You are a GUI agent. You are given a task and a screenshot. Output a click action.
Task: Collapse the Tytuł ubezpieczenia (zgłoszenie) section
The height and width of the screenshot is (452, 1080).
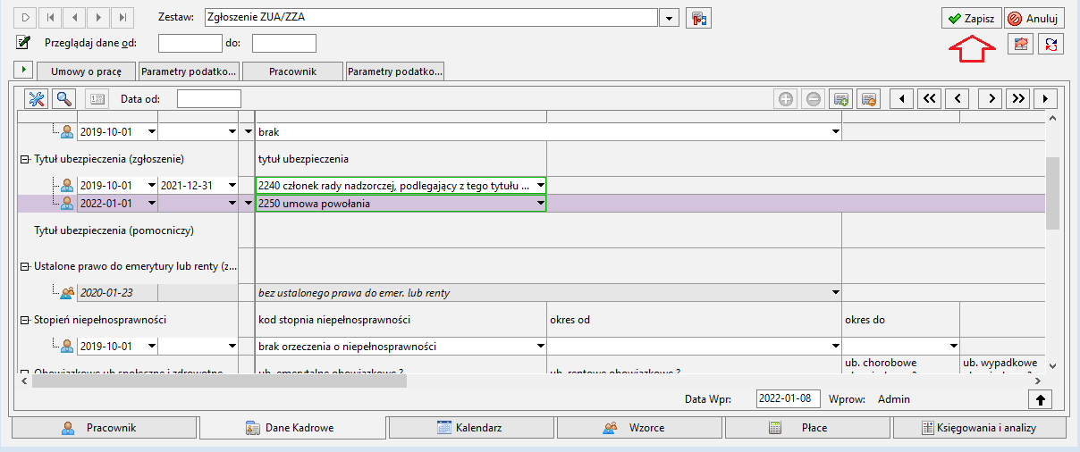[24, 159]
